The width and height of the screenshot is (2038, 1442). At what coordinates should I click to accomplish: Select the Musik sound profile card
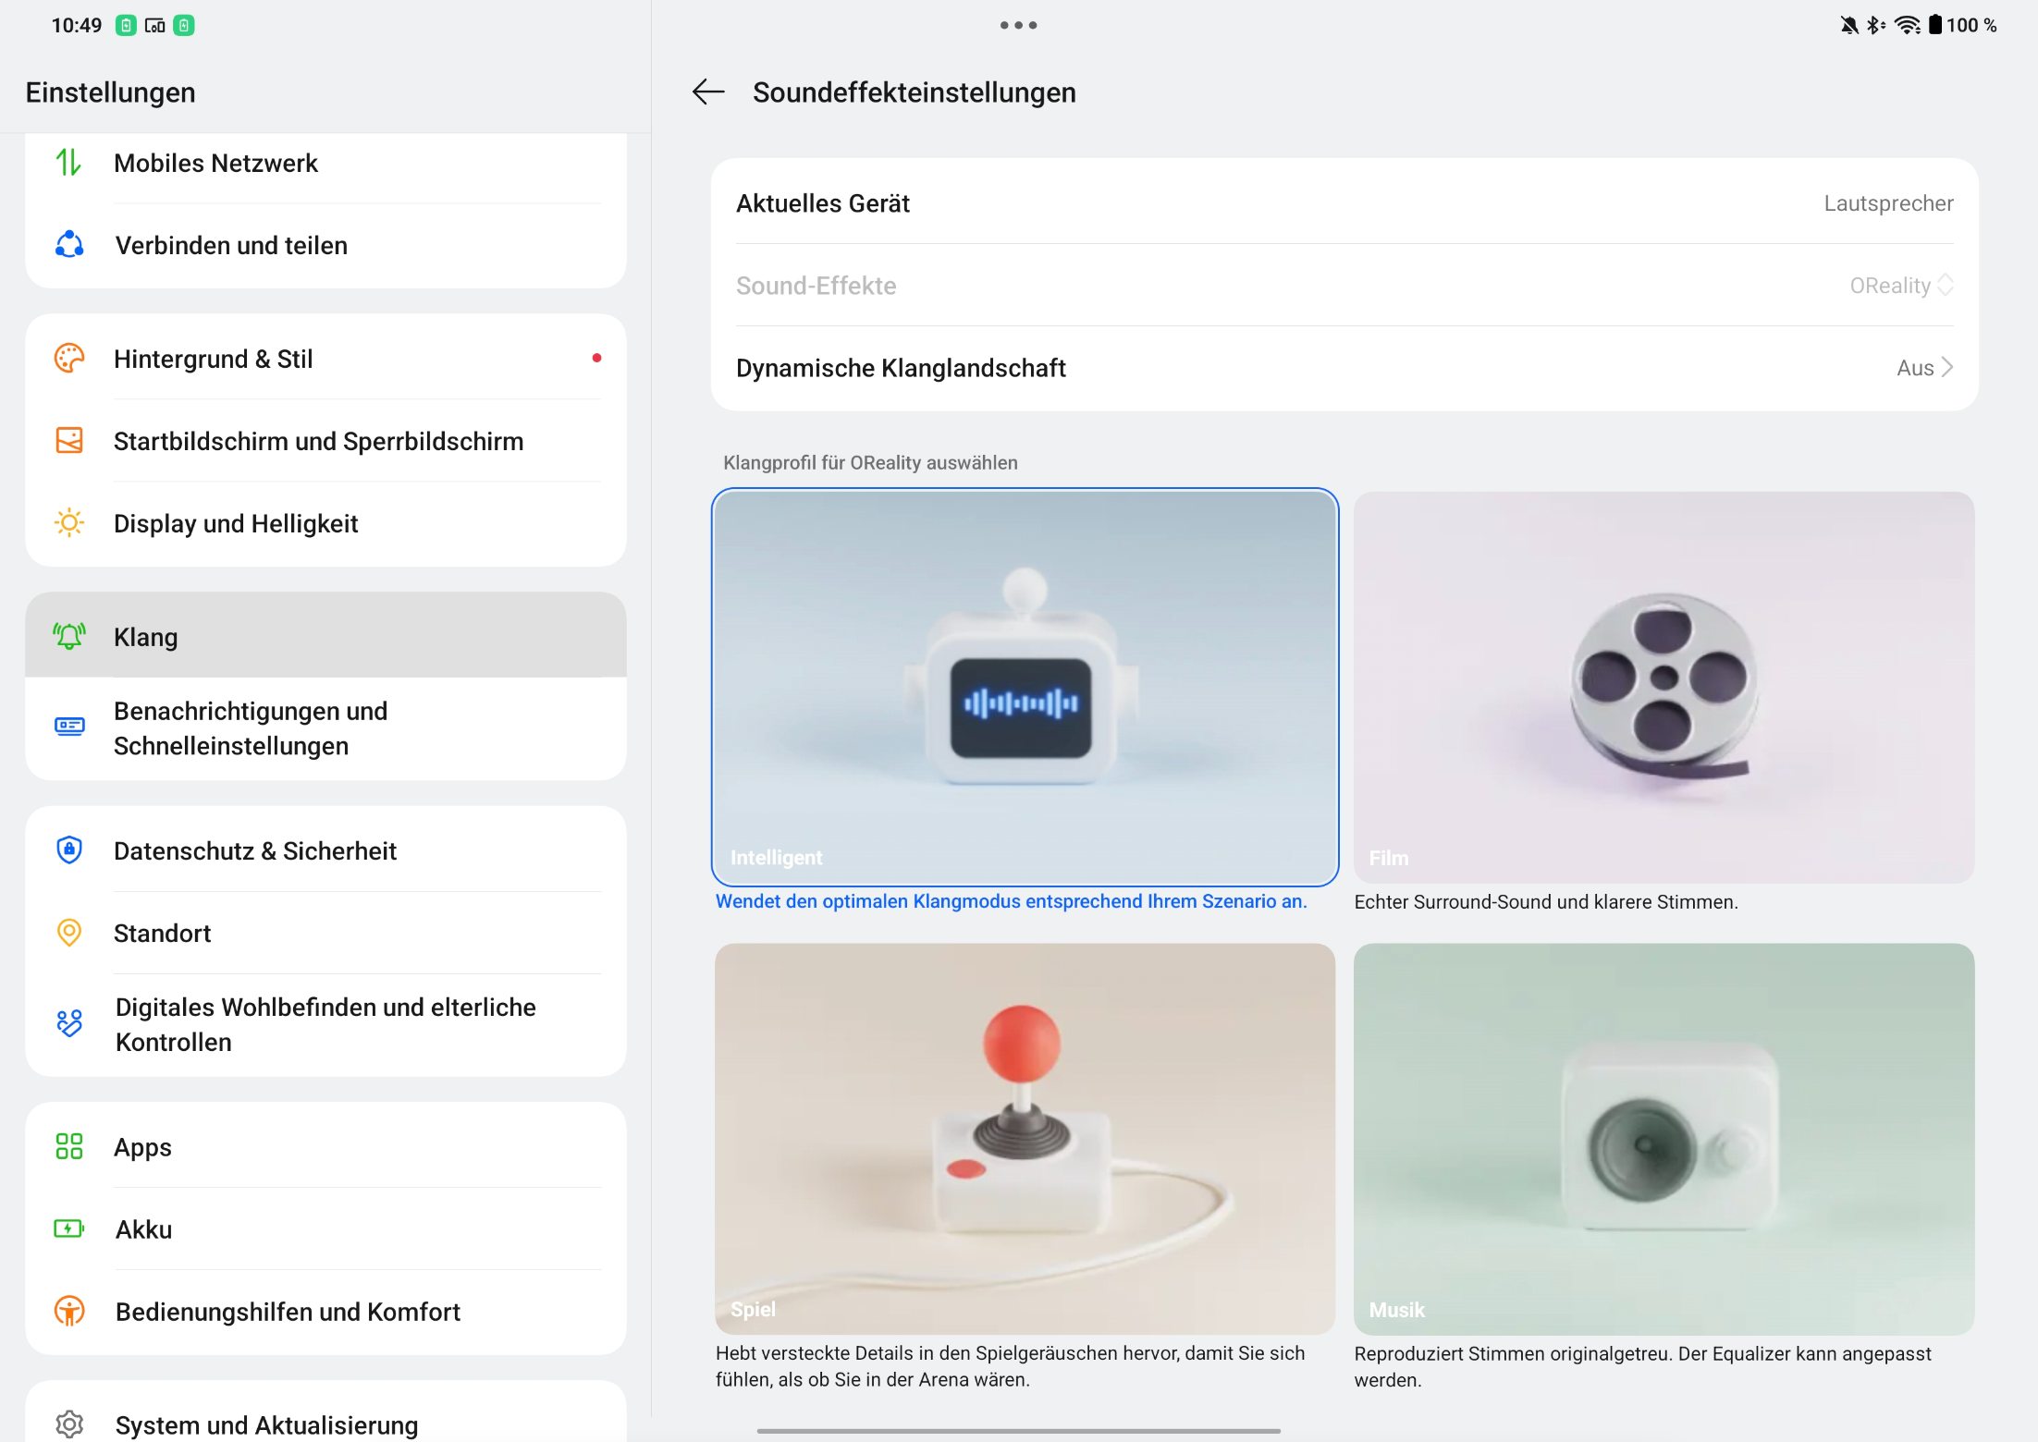point(1664,1139)
